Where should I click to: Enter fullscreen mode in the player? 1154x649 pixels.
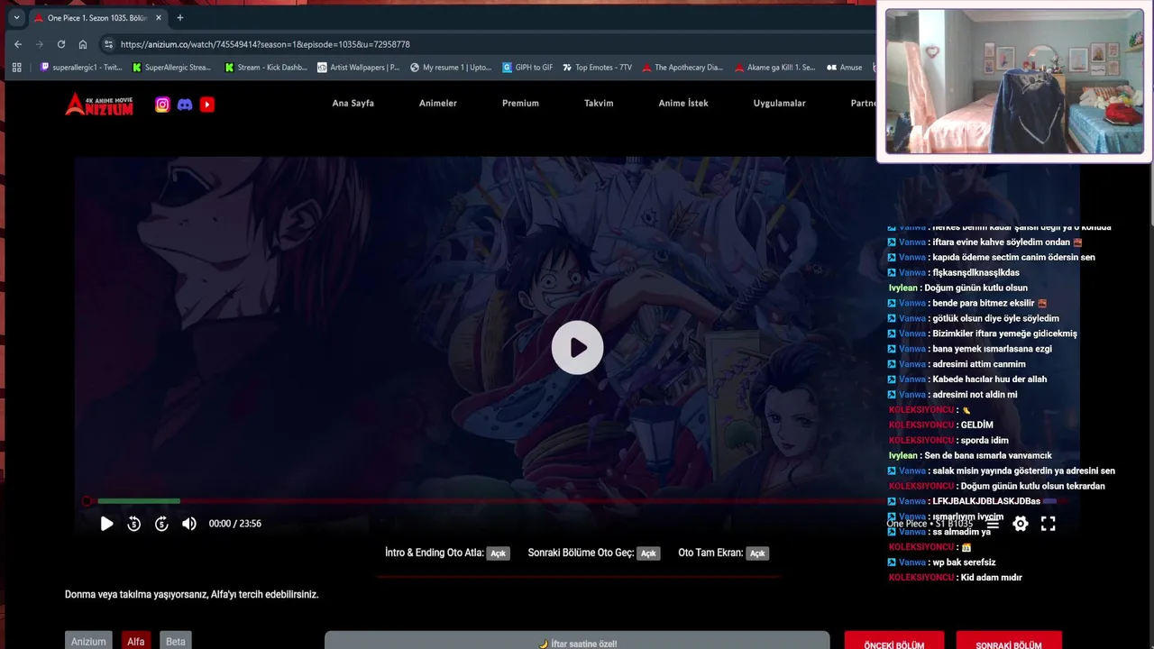click(1049, 524)
